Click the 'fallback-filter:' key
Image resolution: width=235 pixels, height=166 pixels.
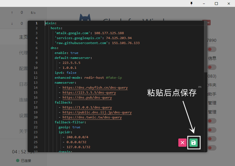(70, 122)
